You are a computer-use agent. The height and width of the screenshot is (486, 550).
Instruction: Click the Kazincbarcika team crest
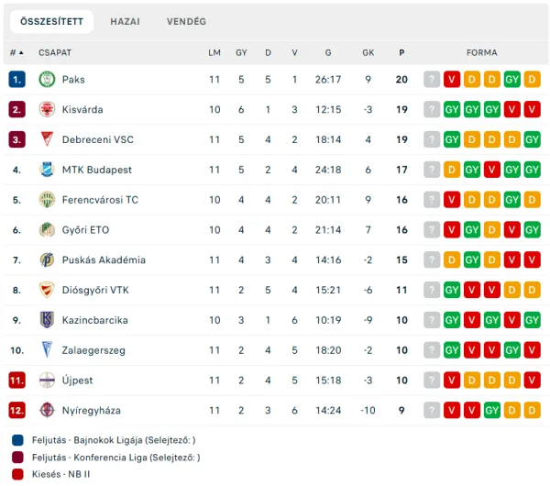pyautogui.click(x=47, y=320)
